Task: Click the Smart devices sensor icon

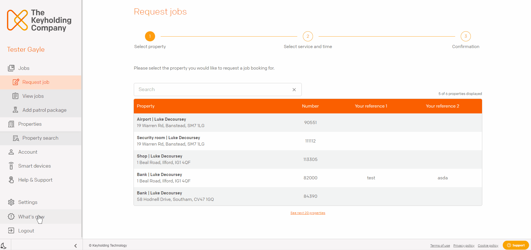Action: point(11,166)
